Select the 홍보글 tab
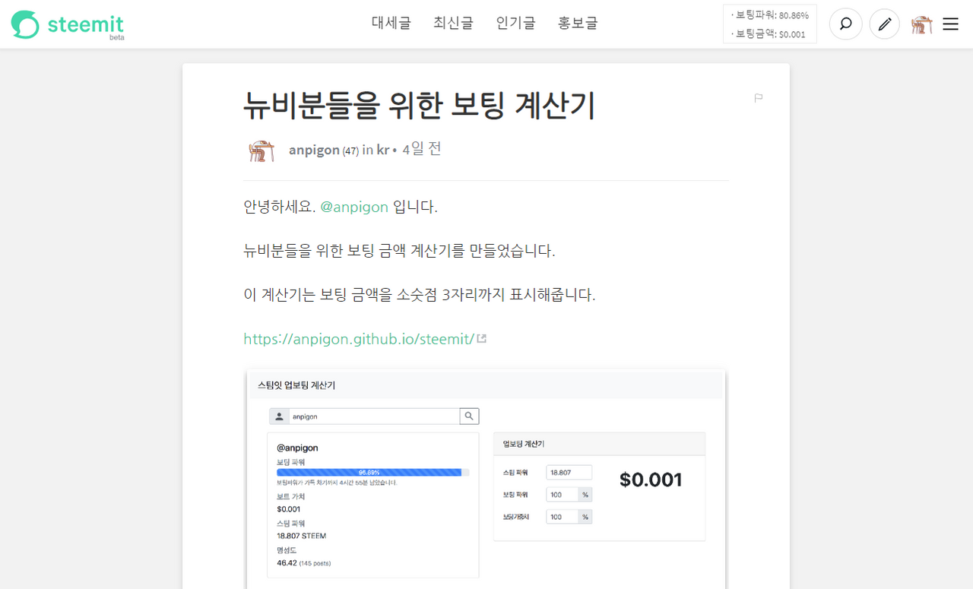Screen dimensions: 973x589 click(578, 24)
